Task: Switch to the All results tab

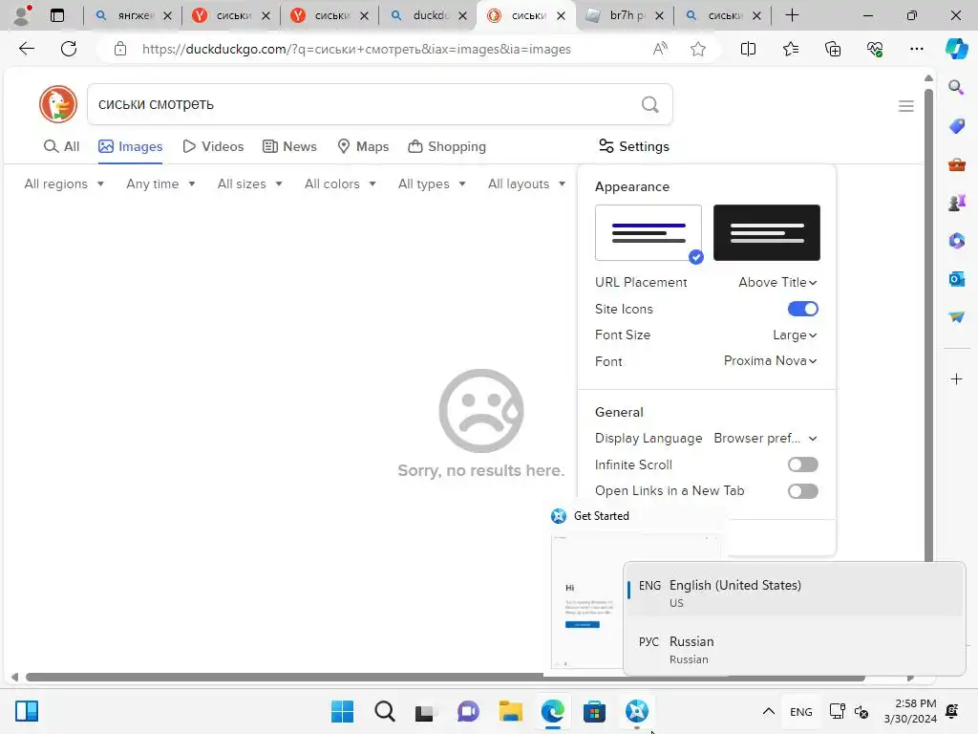Action: click(x=61, y=146)
